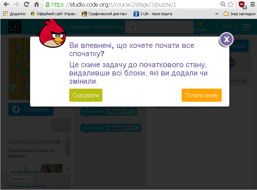Select the повернути праворуч block
257x190 pixels.
tap(93, 128)
